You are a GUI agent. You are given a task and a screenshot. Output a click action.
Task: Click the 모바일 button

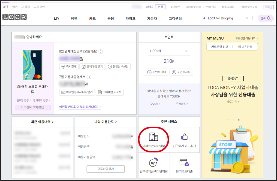click(x=269, y=7)
